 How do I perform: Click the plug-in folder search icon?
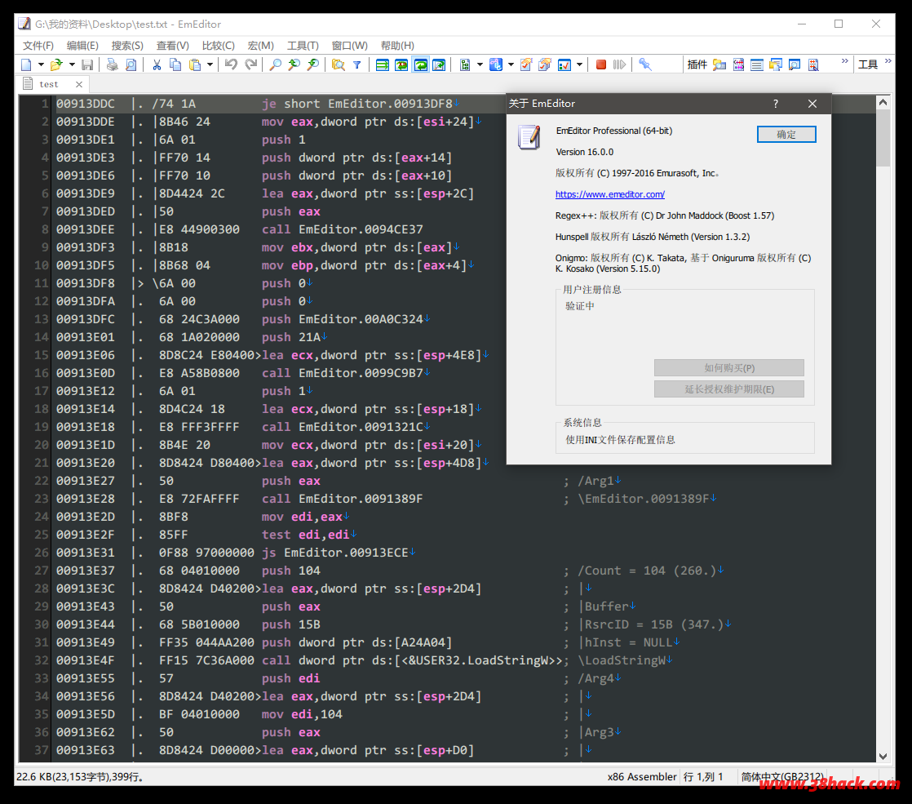click(x=719, y=64)
